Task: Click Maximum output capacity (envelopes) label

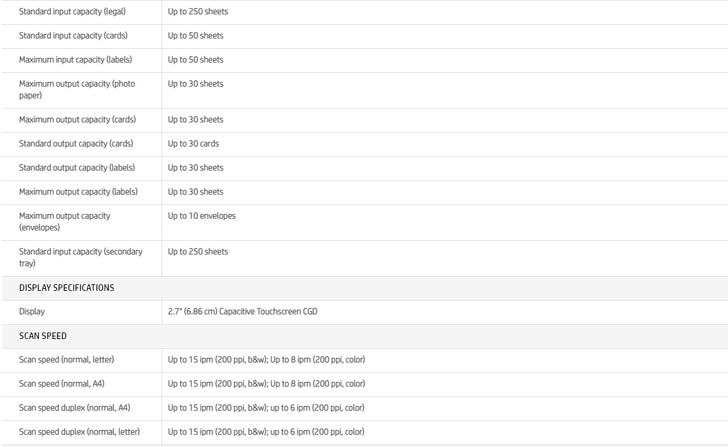Action: pos(64,222)
